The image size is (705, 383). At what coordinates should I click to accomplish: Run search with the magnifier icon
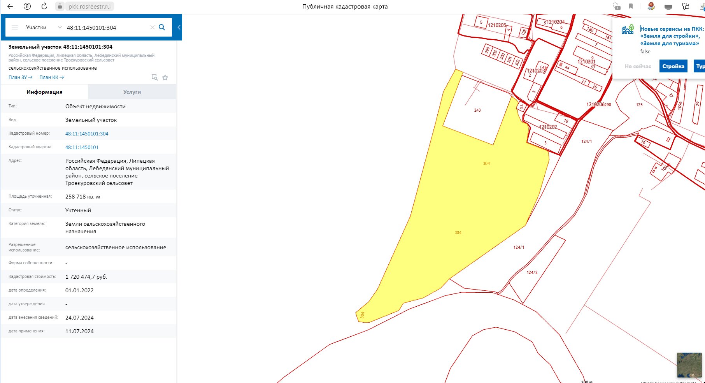click(162, 27)
